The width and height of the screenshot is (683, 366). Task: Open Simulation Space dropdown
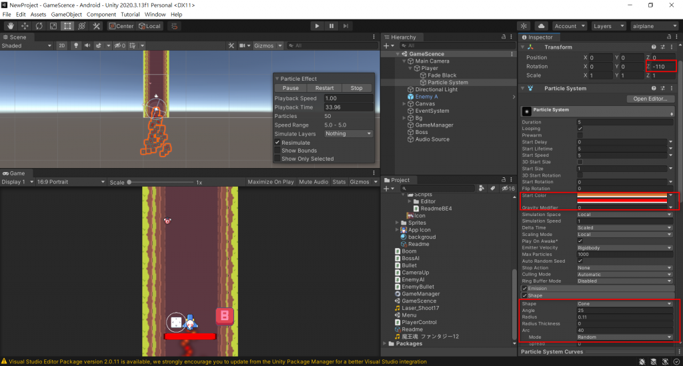(x=624, y=215)
